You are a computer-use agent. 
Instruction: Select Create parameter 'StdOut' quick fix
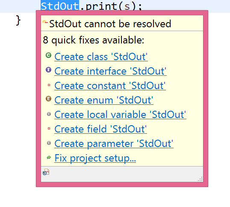tap(114, 144)
